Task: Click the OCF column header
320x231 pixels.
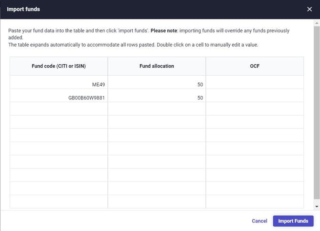Action: tap(255, 66)
